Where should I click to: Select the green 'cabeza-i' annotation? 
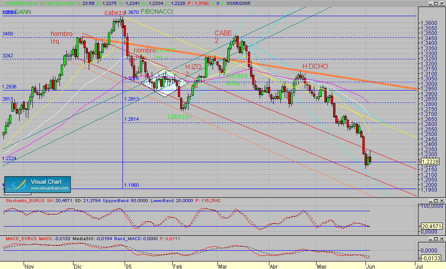179,116
